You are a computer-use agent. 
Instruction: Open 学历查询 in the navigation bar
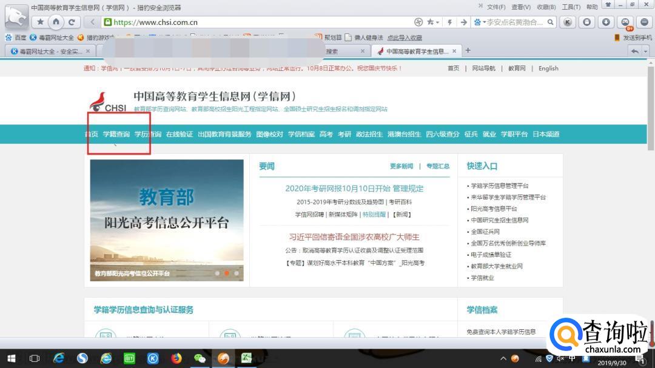click(148, 134)
